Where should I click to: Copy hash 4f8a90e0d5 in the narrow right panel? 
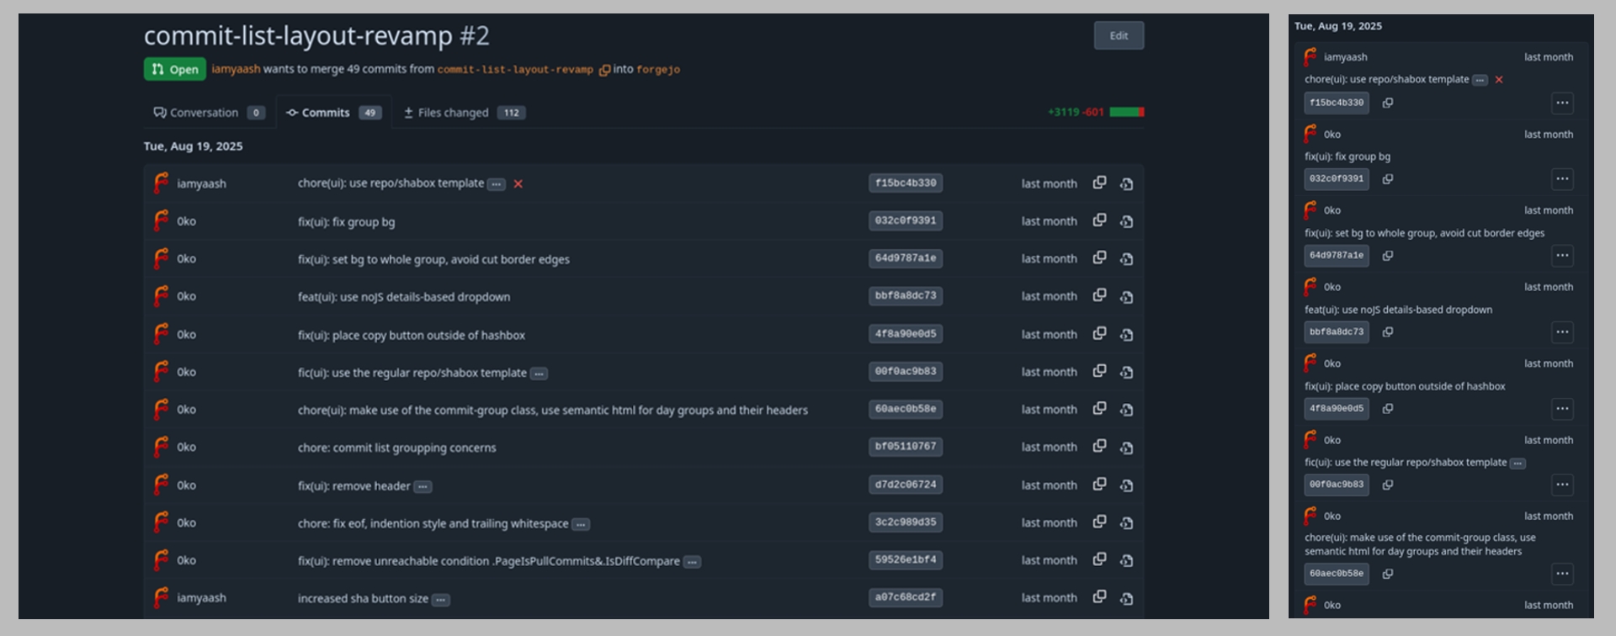[x=1388, y=408]
